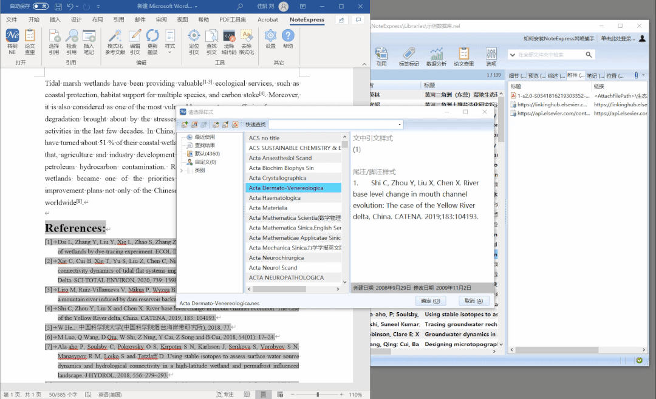Toggle the 自动保存 switch in Word
Image resolution: width=656 pixels, height=399 pixels.
click(41, 6)
